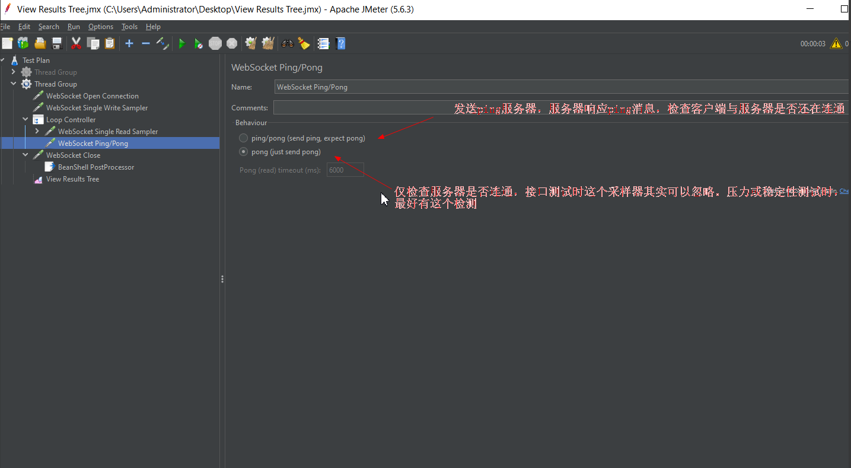The image size is (851, 468).
Task: Open the Help menu
Action: 153,27
